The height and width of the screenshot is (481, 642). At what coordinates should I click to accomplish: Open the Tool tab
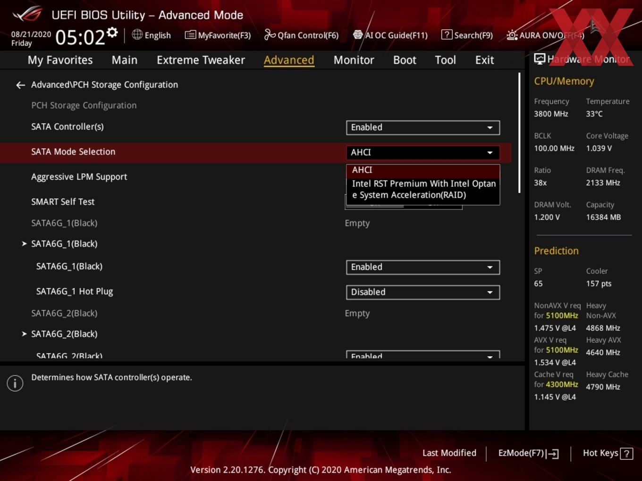(445, 60)
